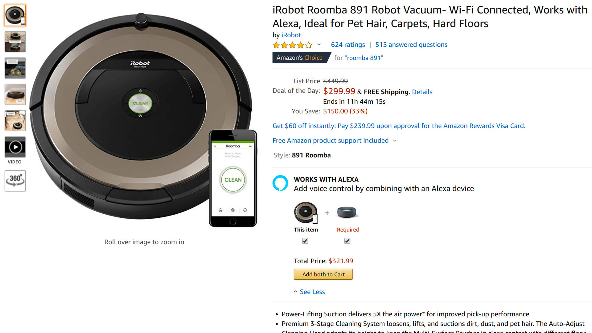Open the 360° view icon
Viewport: 592px width, 333px height.
[x=15, y=181]
